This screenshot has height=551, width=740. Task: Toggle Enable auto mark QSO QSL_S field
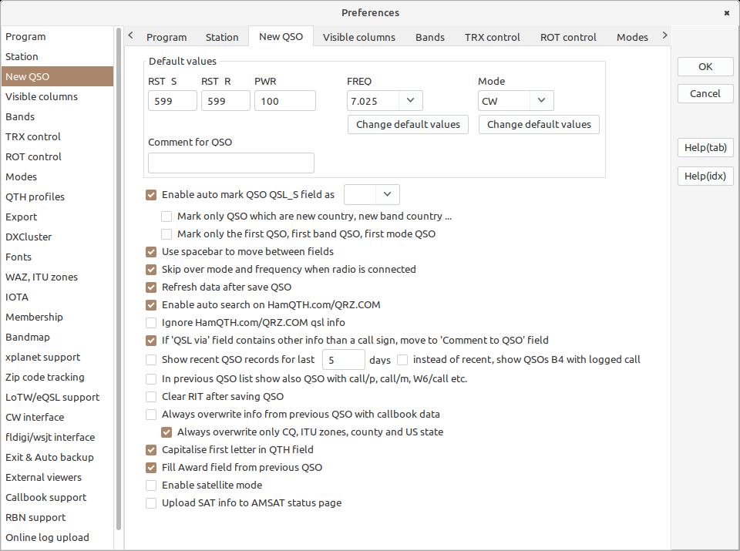tap(151, 195)
